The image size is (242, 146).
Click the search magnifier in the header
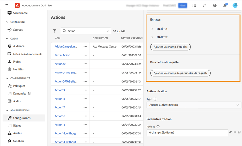(x=204, y=5)
